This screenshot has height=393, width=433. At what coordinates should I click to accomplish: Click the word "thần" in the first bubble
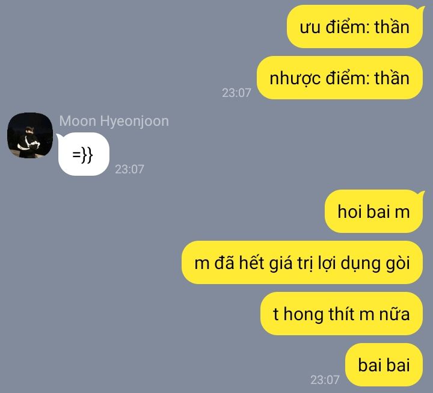coord(392,27)
